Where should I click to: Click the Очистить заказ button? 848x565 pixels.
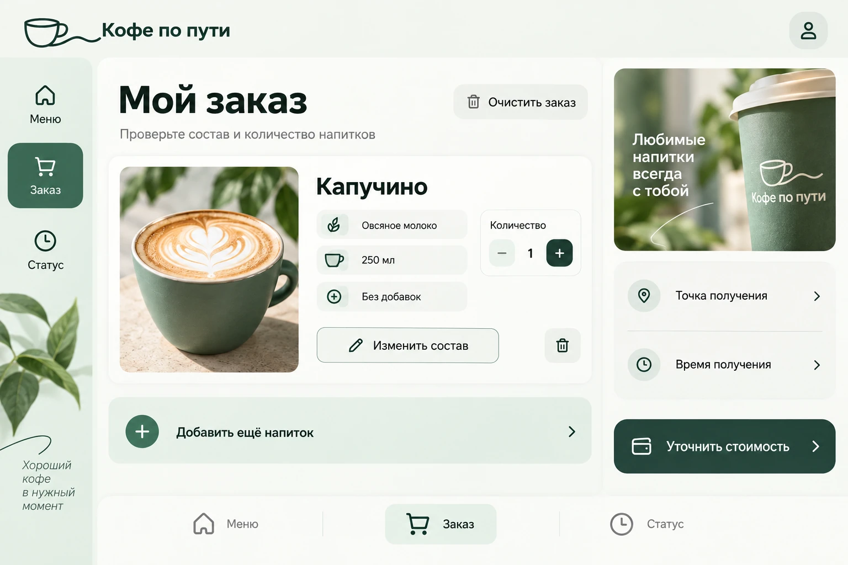pos(521,102)
